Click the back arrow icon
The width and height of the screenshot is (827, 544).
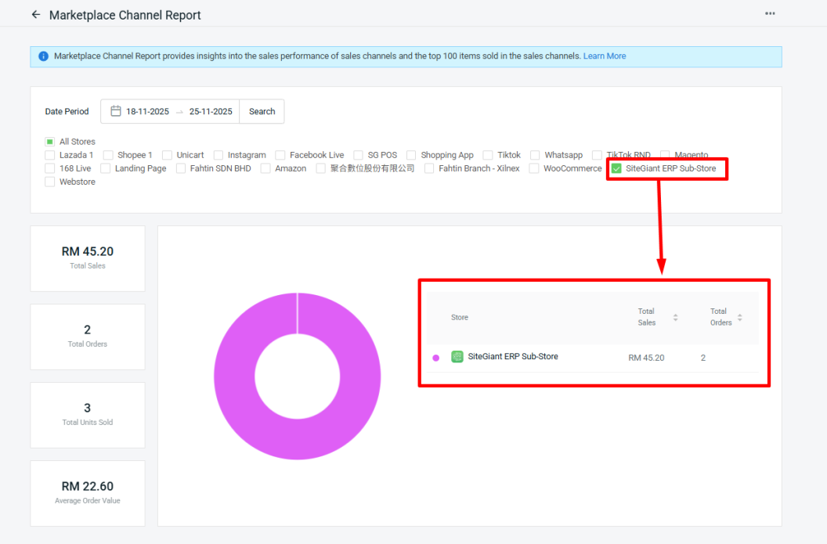[x=35, y=15]
